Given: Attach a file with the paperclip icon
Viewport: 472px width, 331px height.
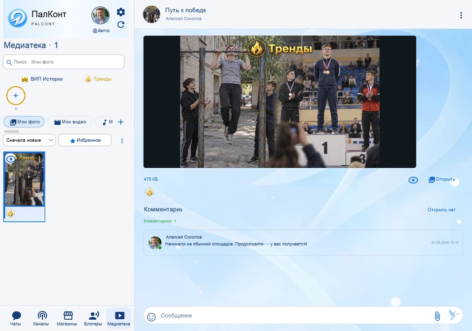Looking at the screenshot, I should point(437,316).
